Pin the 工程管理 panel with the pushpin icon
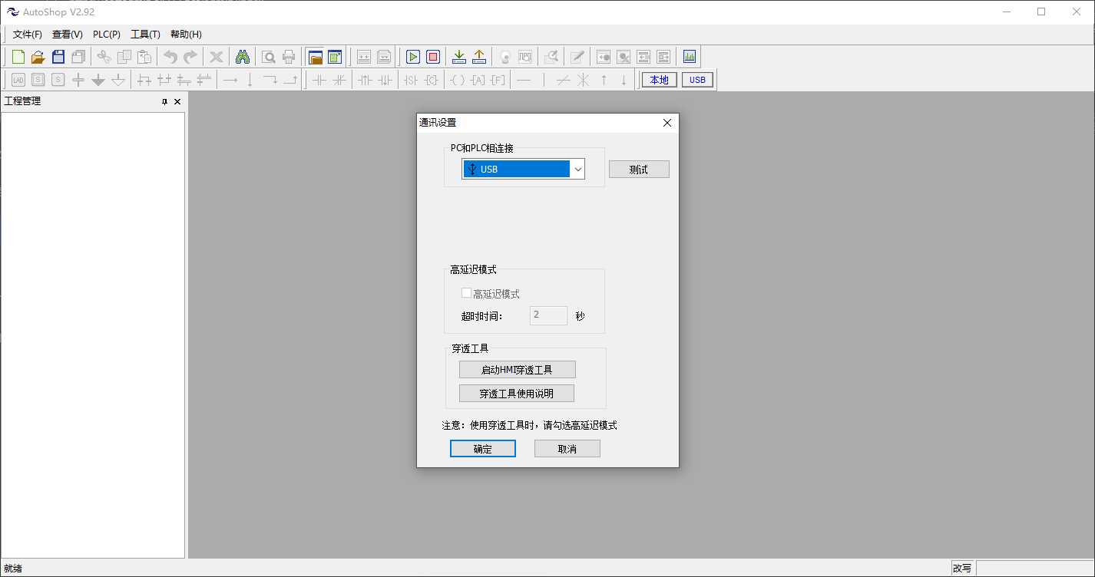 [x=164, y=102]
